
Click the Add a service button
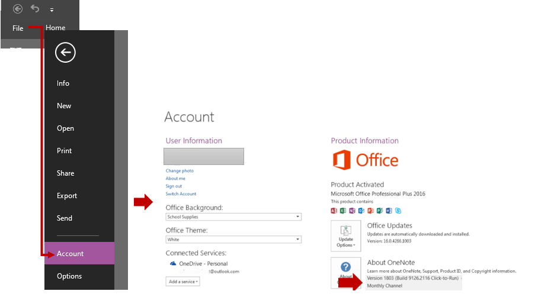(183, 282)
